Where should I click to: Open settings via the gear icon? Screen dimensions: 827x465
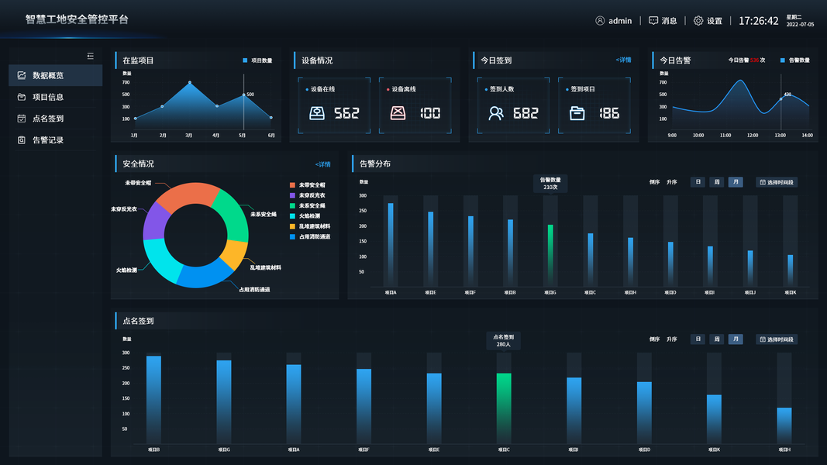pos(698,21)
